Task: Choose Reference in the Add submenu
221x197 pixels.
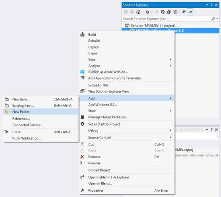Action: pyautogui.click(x=40, y=119)
